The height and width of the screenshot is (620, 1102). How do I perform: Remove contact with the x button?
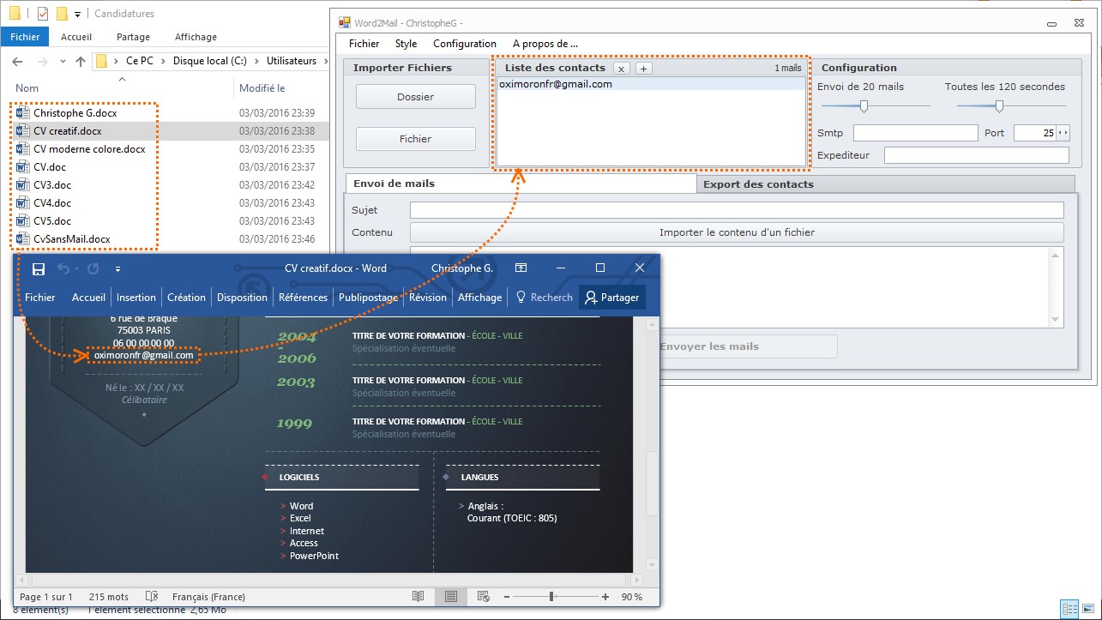622,69
